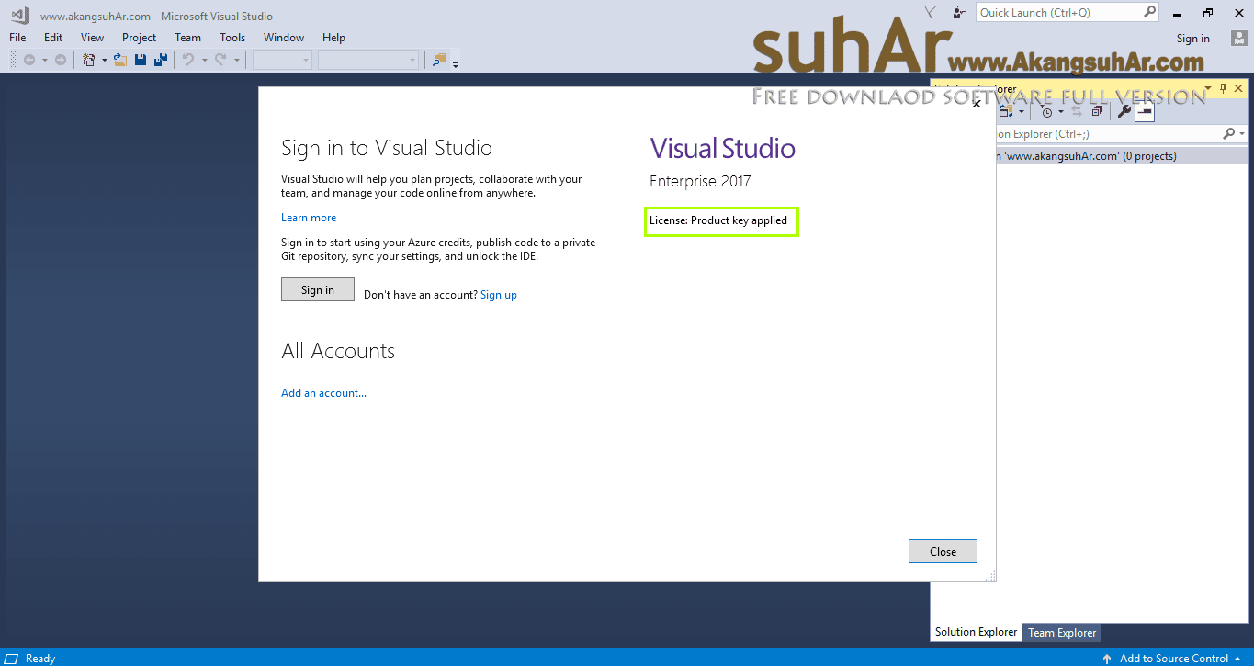Click Solution Explorer search magnifier icon

tap(1229, 134)
